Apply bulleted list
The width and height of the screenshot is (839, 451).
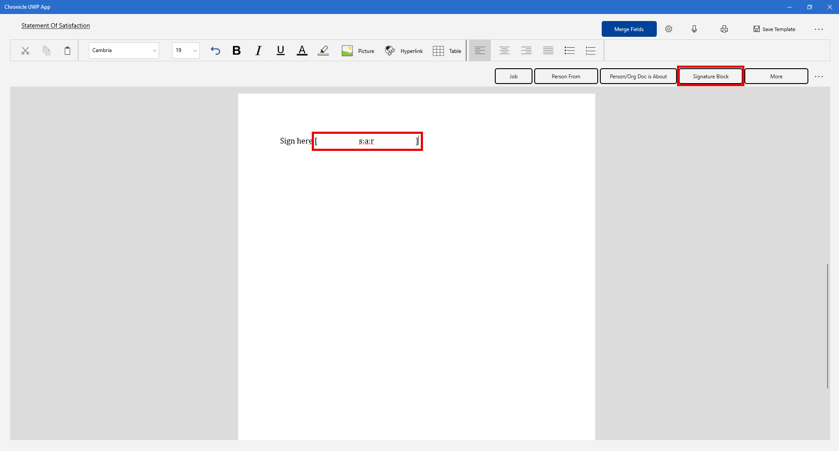(570, 51)
